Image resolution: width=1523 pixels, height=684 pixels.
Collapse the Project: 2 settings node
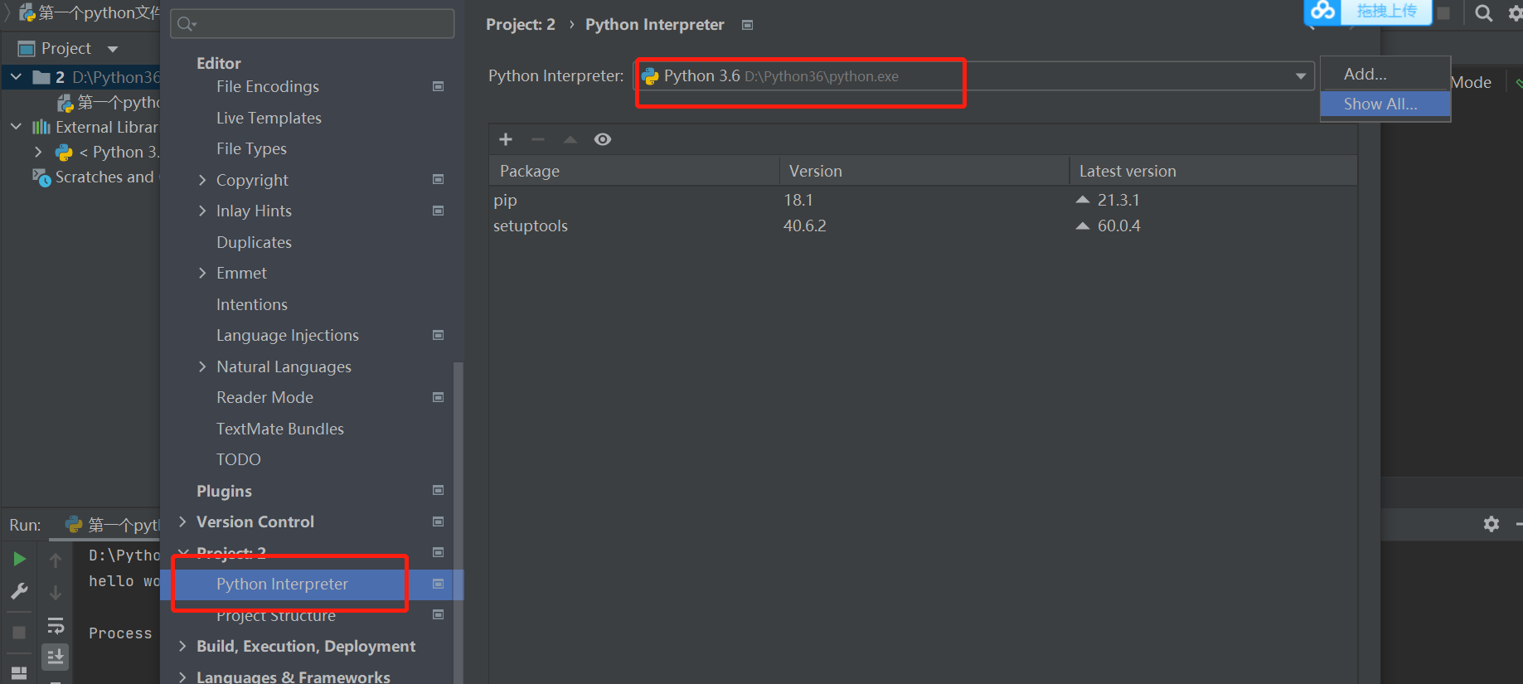point(183,552)
